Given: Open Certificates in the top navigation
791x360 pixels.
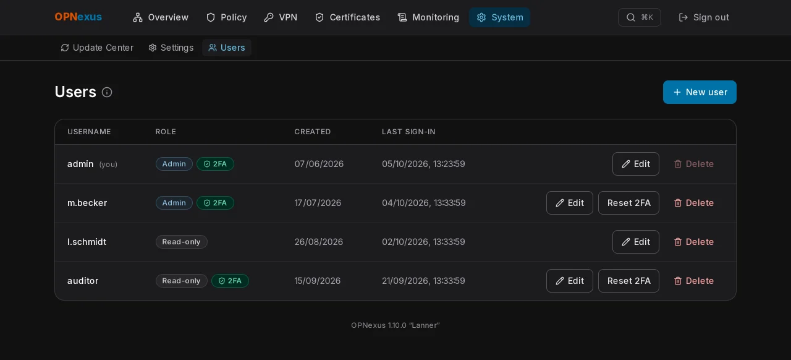Looking at the screenshot, I should pyautogui.click(x=347, y=17).
